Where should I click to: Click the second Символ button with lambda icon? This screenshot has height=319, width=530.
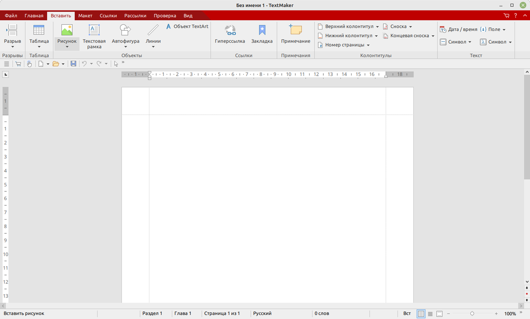(496, 42)
